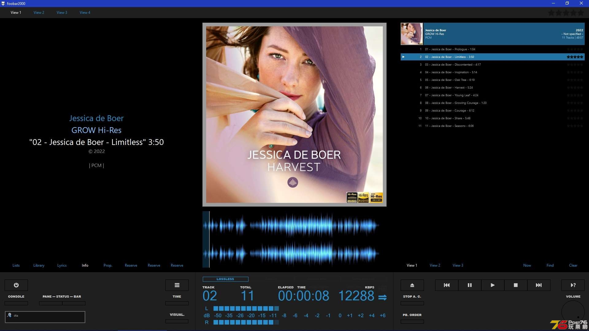Select track '07 - Jessica de Boer - Young Leaf'

tap(493, 95)
